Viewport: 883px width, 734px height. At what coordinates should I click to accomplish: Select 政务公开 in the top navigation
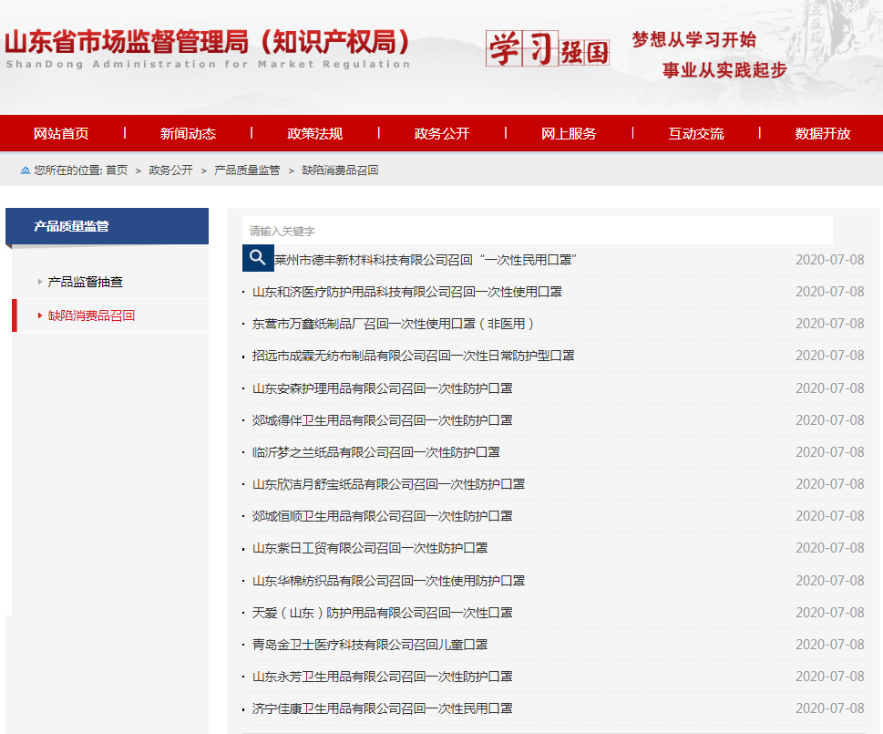441,133
